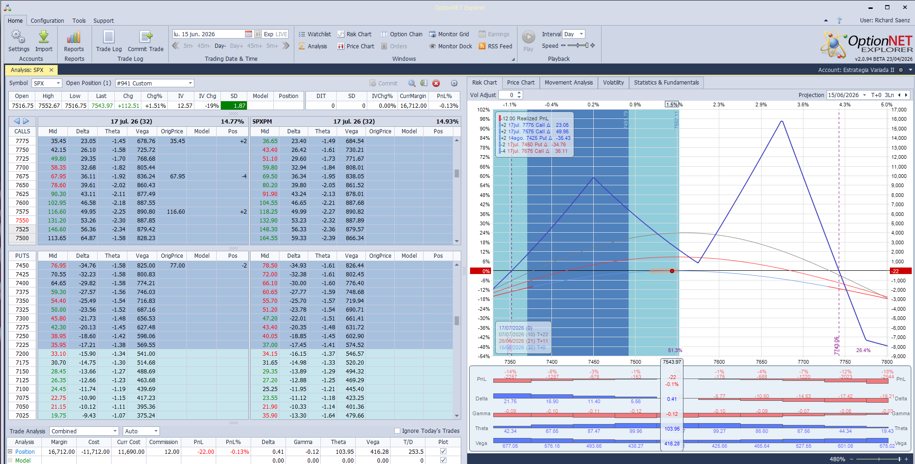Image resolution: width=915 pixels, height=464 pixels.
Task: Open the account selector arrow
Action: (x=910, y=70)
